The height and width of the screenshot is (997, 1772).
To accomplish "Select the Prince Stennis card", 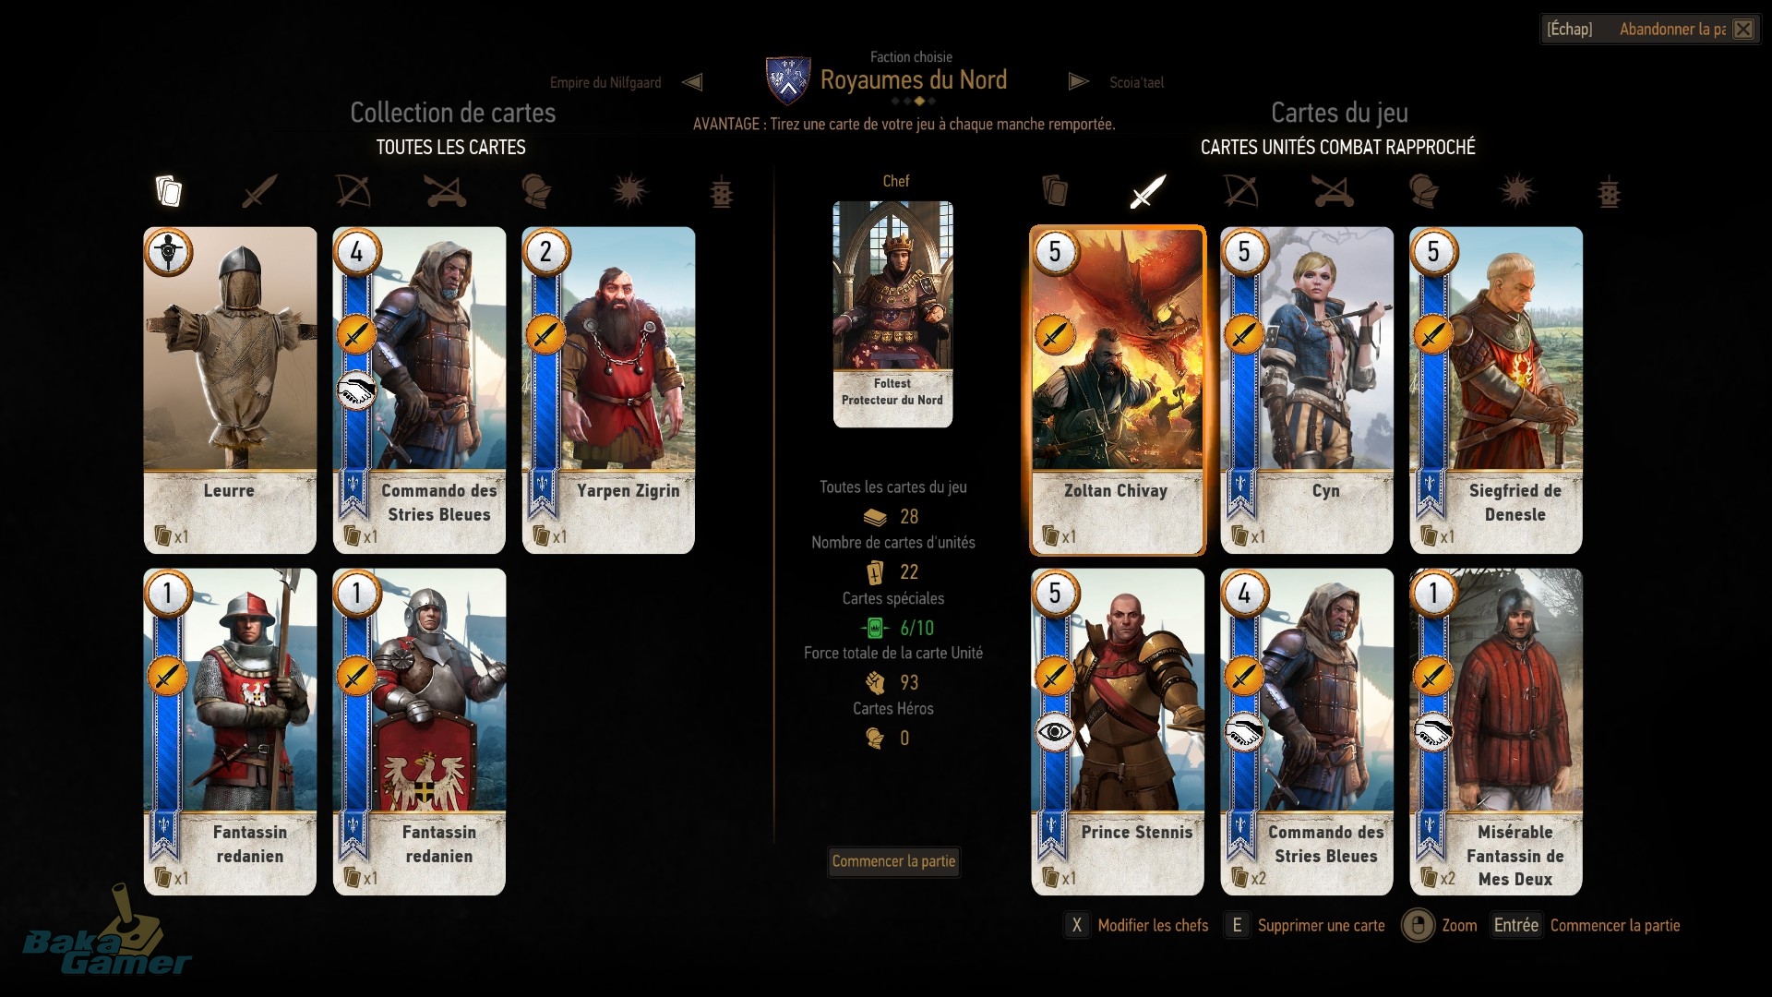I will pyautogui.click(x=1118, y=732).
